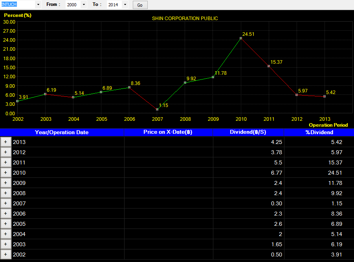
Task: Expand the 2012 row
Action: pos(6,152)
